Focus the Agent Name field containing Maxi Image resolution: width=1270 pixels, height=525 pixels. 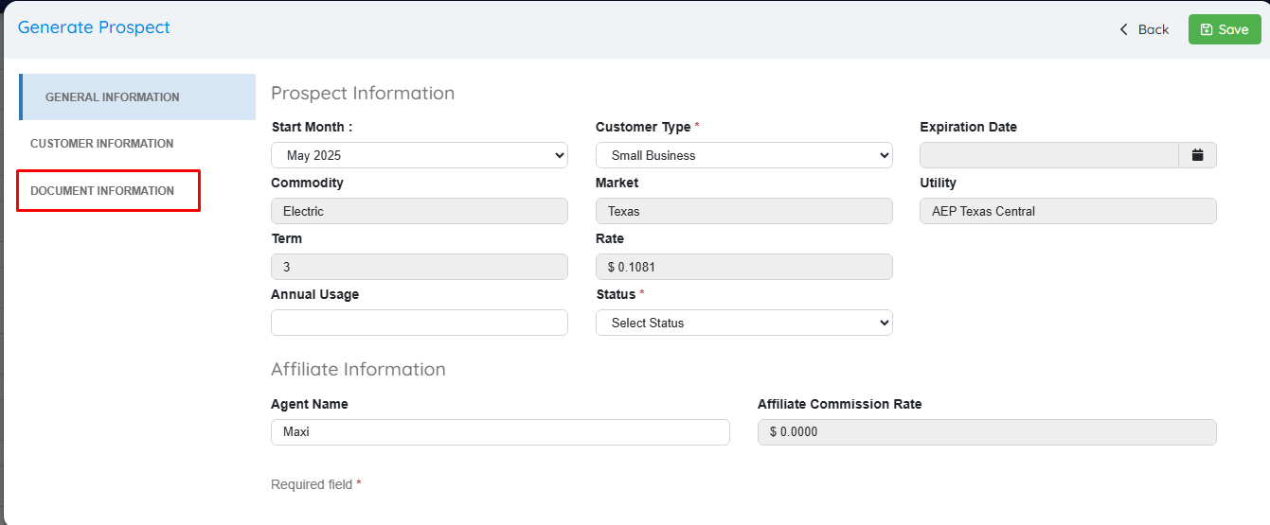500,432
